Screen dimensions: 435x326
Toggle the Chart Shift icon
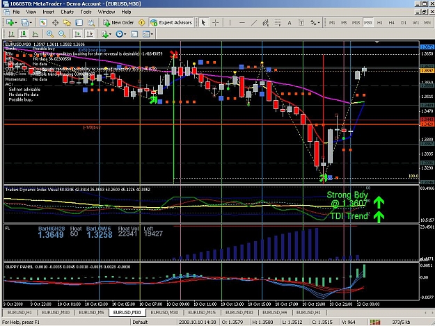click(90, 34)
